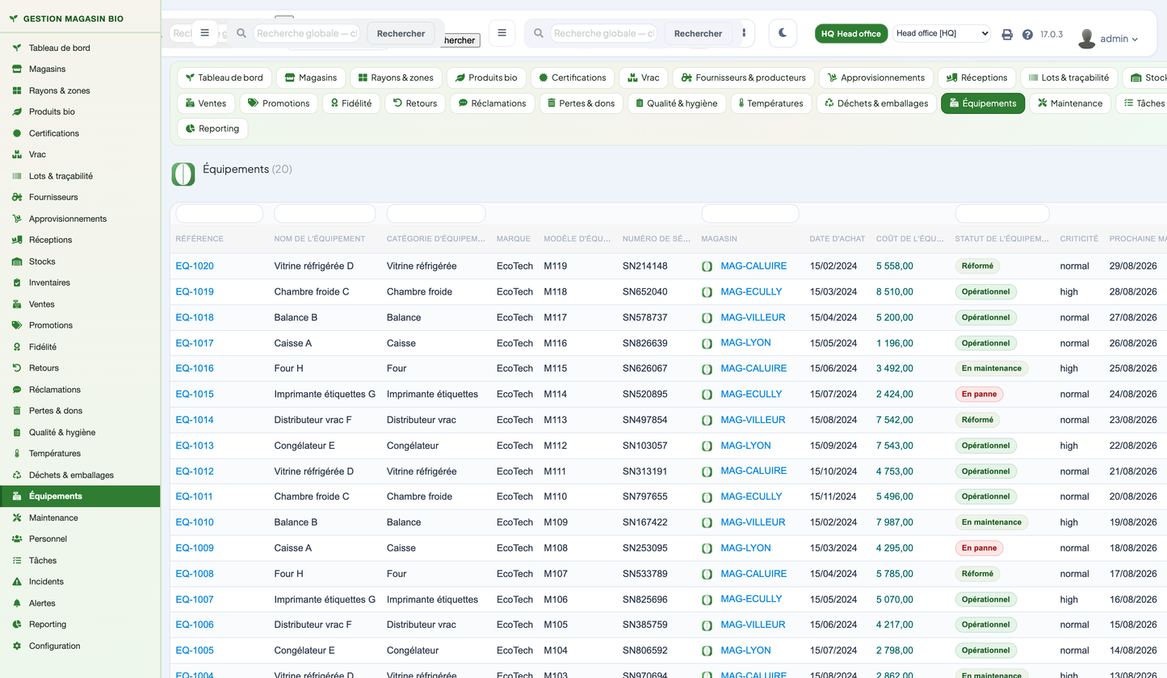This screenshot has width=1167, height=678.
Task: Sort by MARQUE column header
Action: (514, 239)
